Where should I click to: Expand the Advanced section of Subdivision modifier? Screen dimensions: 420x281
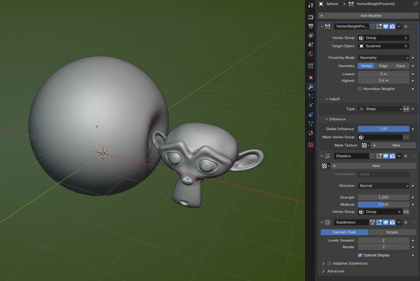[336, 271]
